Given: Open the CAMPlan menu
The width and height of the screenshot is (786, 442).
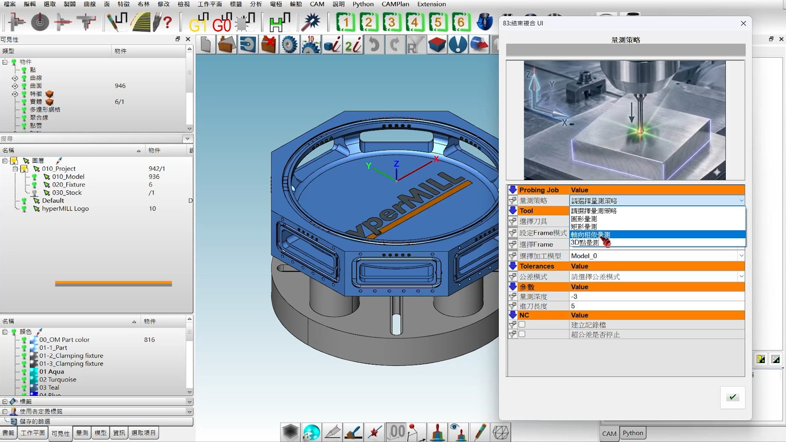Looking at the screenshot, I should click(x=395, y=4).
